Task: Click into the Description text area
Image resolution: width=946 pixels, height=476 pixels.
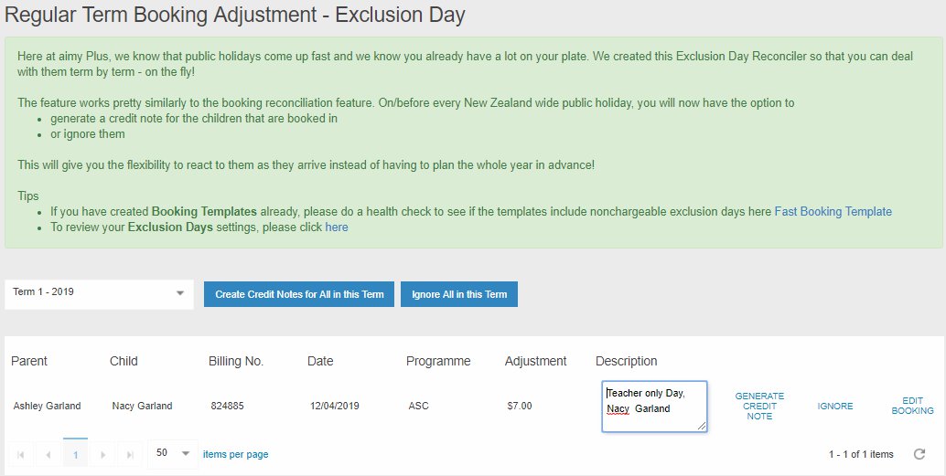Action: [654, 406]
